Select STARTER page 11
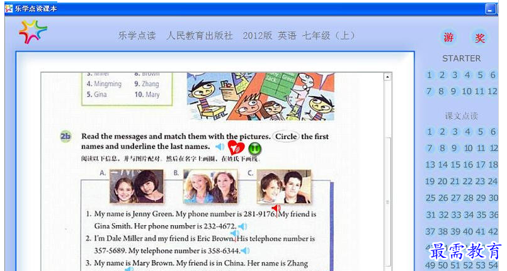 point(479,91)
